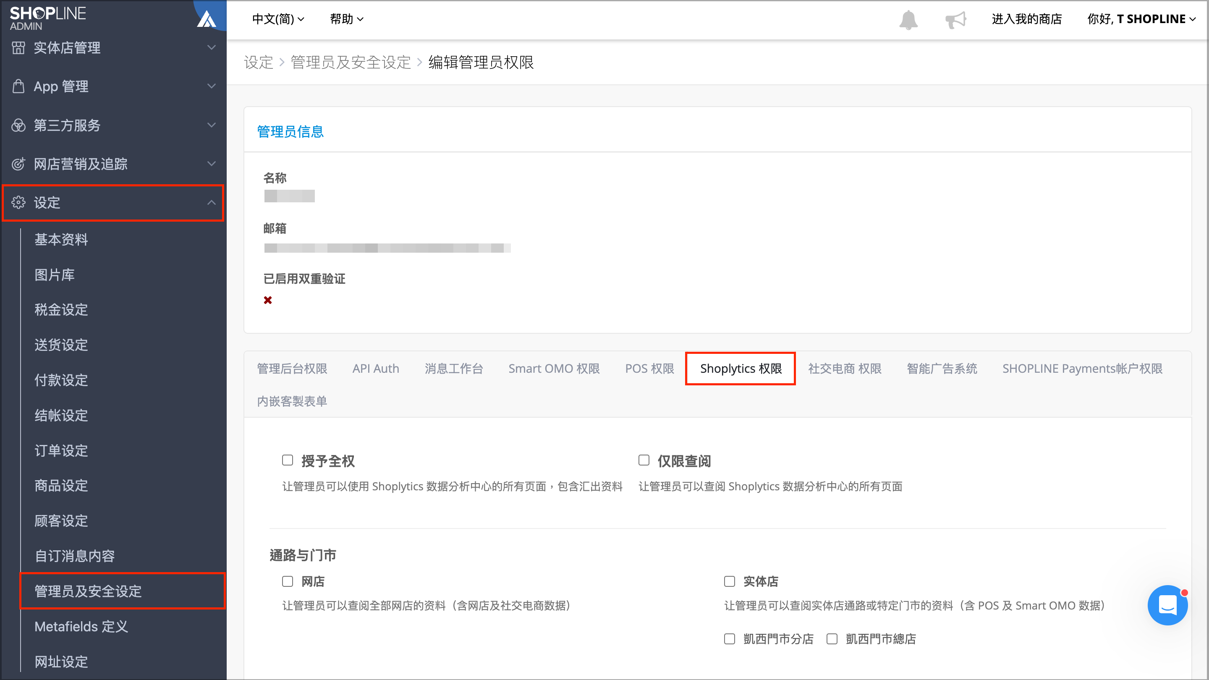Switch to the 消息工作台 tab

(x=454, y=369)
